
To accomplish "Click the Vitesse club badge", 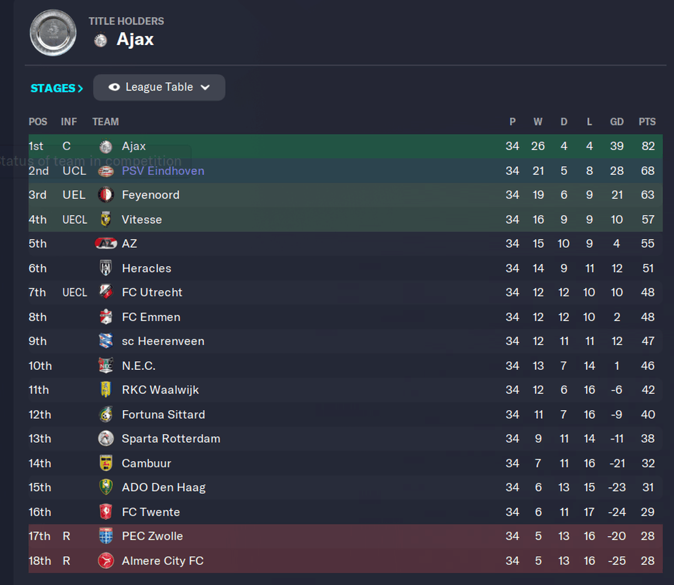I will [x=106, y=219].
